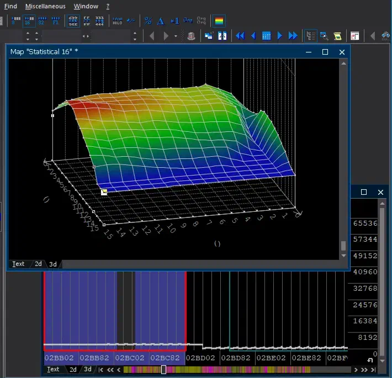The height and width of the screenshot is (378, 392).
Task: Show values as percent difference
Action: pos(148,21)
